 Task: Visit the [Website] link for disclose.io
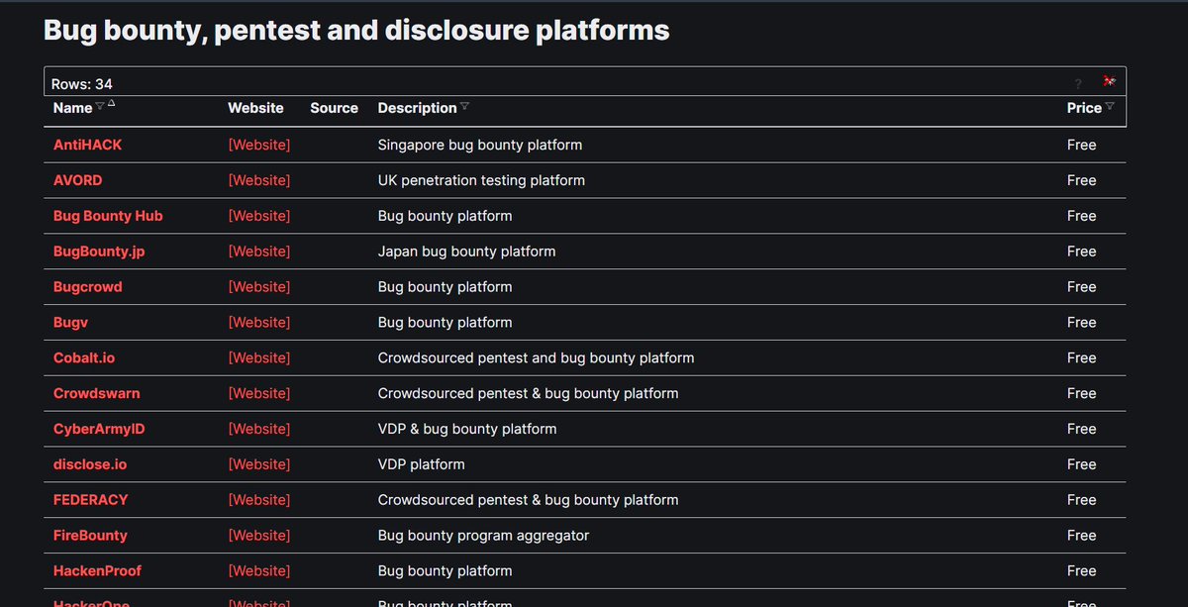pyautogui.click(x=259, y=464)
